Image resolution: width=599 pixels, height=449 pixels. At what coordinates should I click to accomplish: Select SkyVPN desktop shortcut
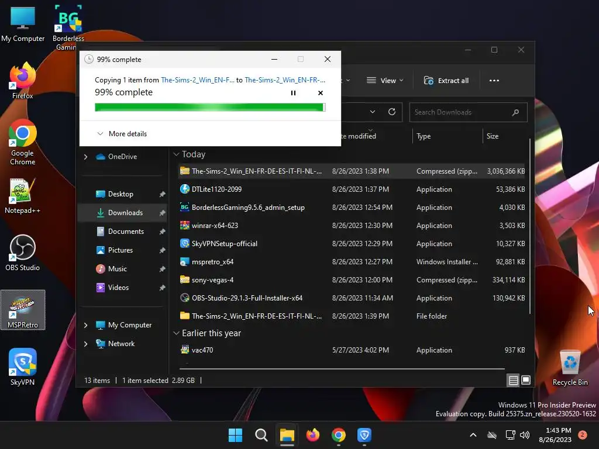[x=23, y=367]
